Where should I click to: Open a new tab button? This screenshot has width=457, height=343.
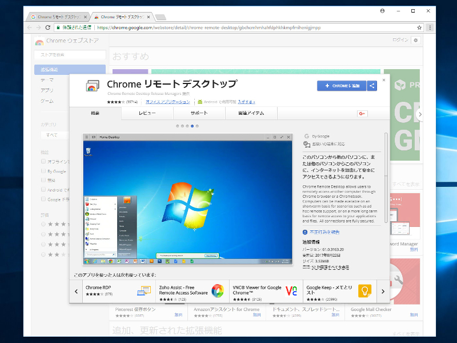click(161, 17)
